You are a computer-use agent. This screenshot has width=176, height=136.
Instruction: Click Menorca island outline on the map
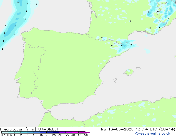point(139,69)
